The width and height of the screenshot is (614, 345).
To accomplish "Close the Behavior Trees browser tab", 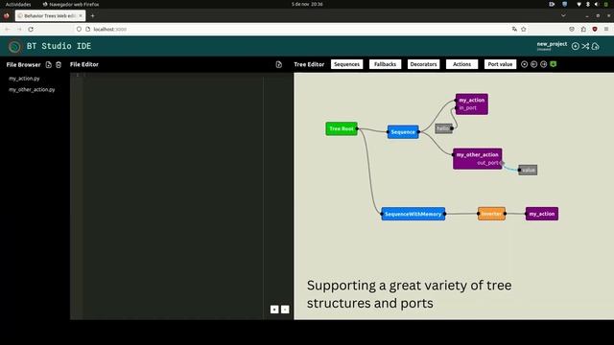I will (x=81, y=16).
